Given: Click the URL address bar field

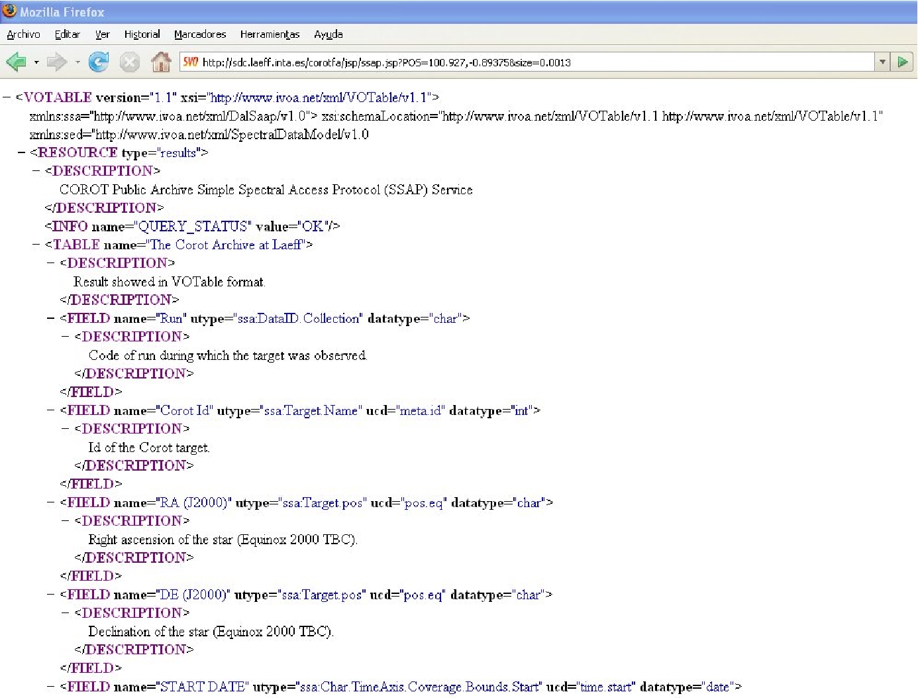Looking at the screenshot, I should click(x=530, y=62).
